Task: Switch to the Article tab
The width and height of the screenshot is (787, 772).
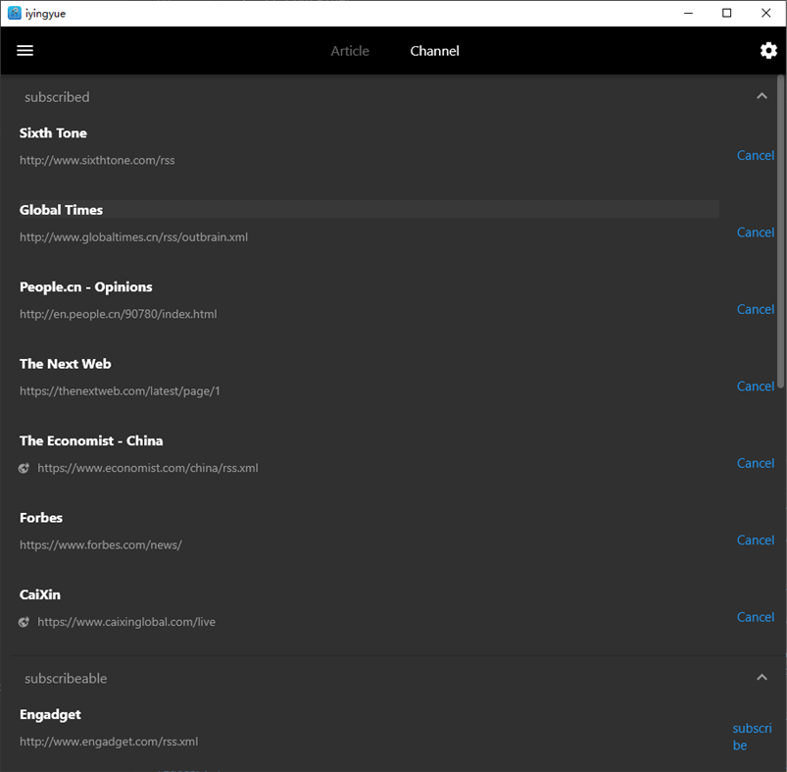Action: click(350, 51)
